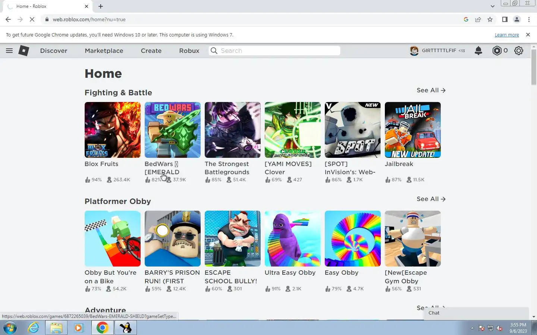Open the Chrome profile icon

(517, 19)
